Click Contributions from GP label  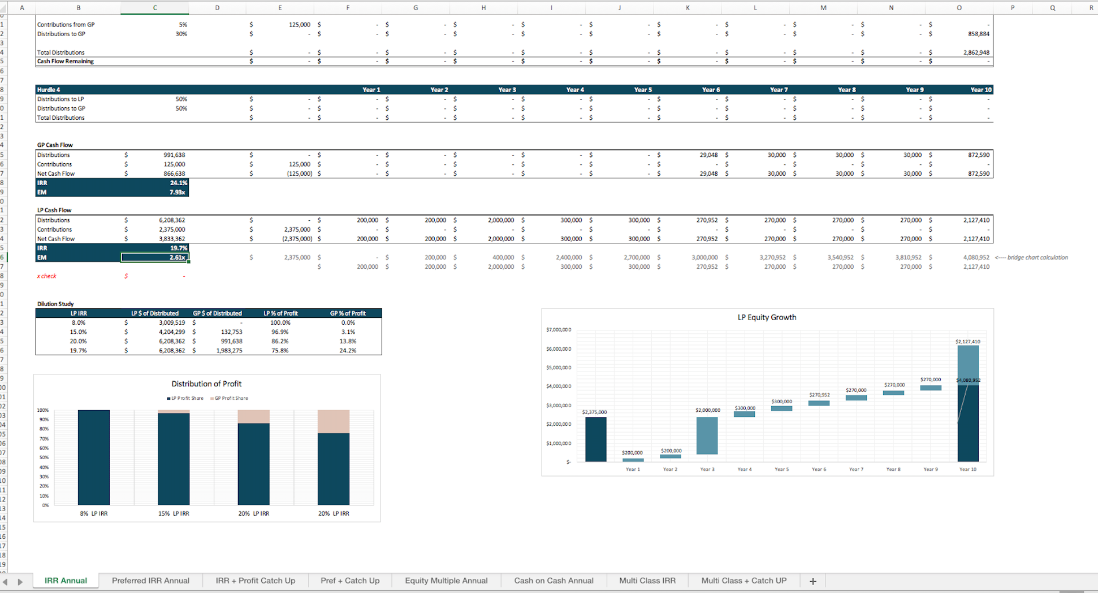66,25
